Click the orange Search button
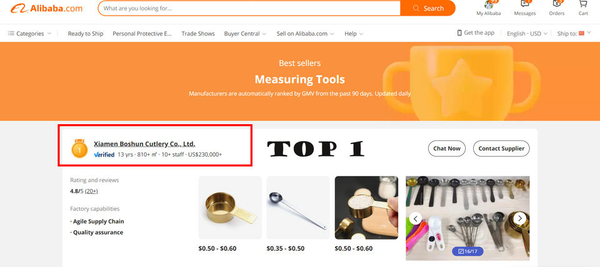 click(427, 8)
